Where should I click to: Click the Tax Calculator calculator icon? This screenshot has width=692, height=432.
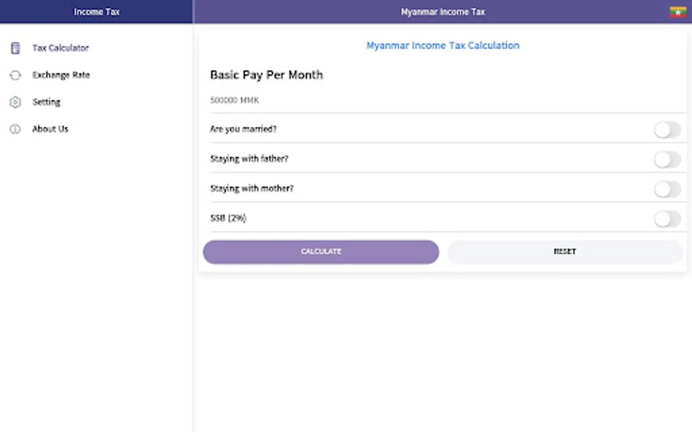(15, 48)
